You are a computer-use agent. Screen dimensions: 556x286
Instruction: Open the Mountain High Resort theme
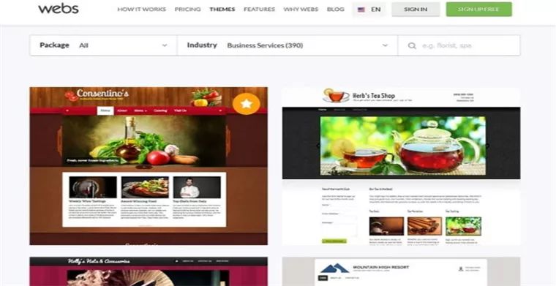(401, 271)
